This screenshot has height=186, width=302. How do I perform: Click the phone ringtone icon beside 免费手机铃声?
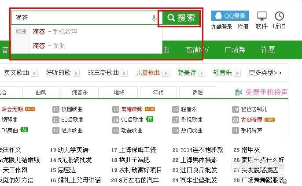[x=239, y=92]
